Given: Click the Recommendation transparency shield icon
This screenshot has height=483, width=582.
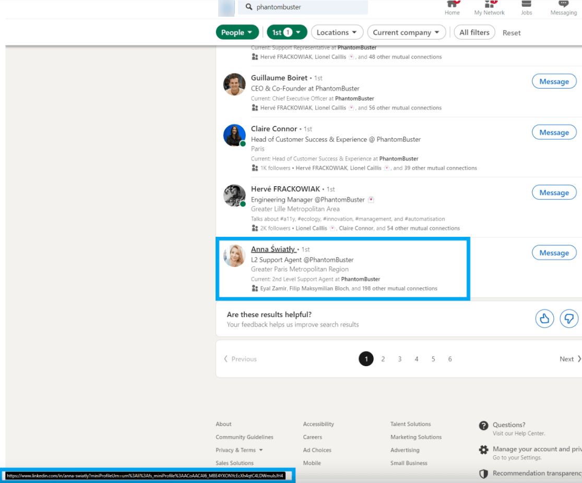Looking at the screenshot, I should [x=483, y=474].
